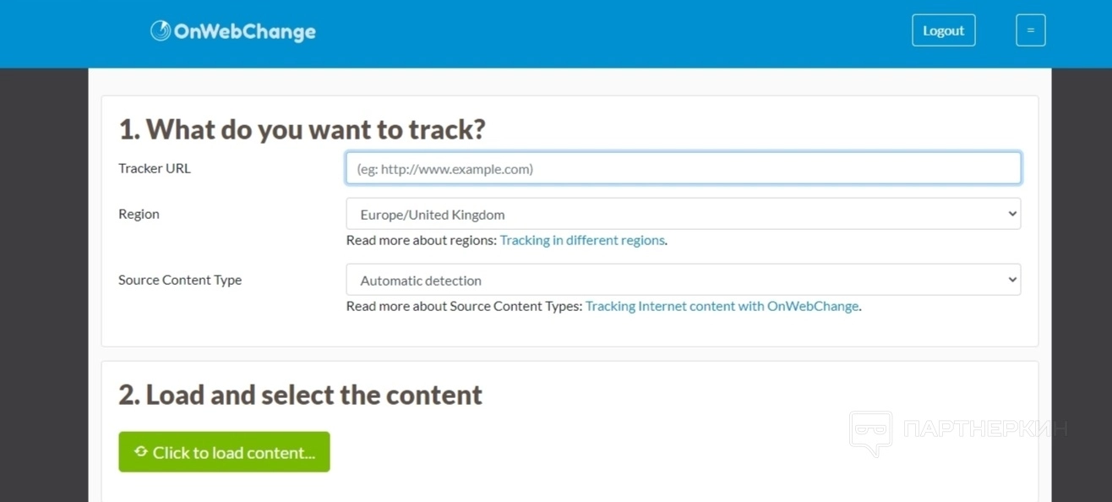This screenshot has height=502, width=1112.
Task: Click the 'Tracker URL' field label
Action: pos(155,168)
